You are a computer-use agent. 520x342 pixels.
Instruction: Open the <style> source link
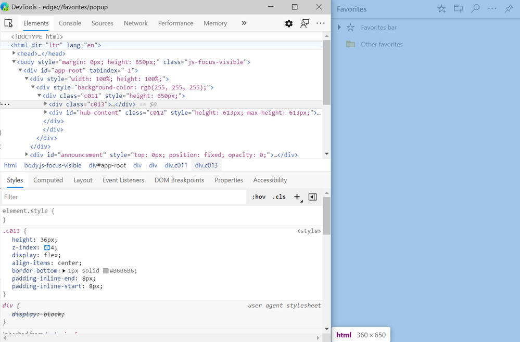[309, 231]
